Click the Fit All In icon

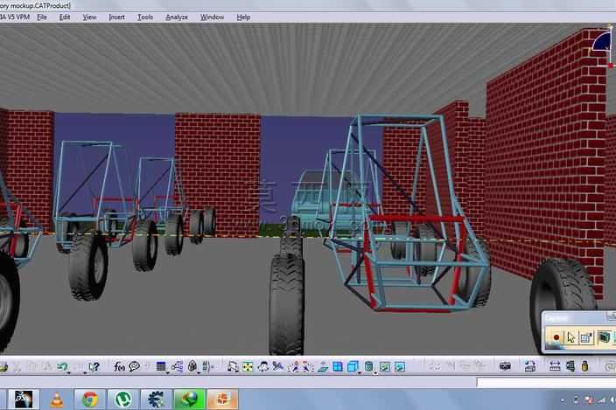pos(248,366)
